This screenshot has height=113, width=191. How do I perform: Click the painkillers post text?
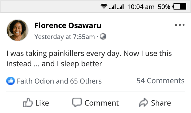pos(89,59)
